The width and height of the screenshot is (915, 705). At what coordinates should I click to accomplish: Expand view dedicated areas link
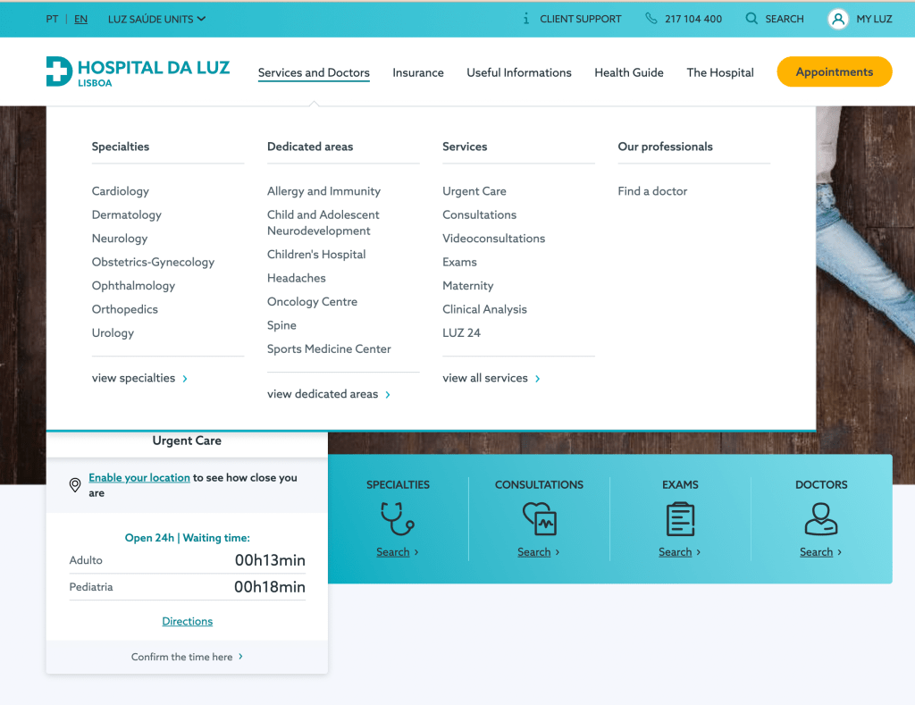coord(328,394)
